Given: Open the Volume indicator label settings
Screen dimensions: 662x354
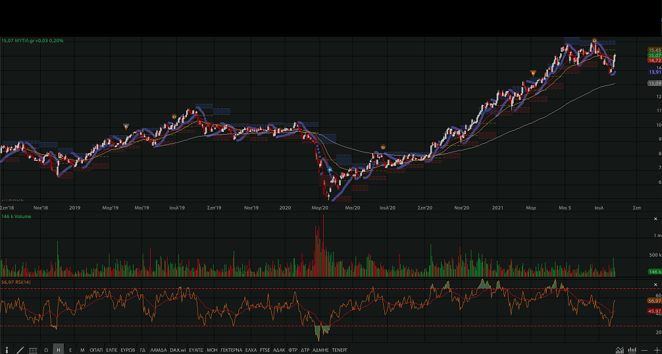Looking at the screenshot, I should pyautogui.click(x=17, y=216).
